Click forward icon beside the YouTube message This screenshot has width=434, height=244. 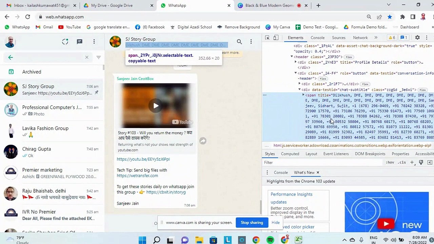203,141
